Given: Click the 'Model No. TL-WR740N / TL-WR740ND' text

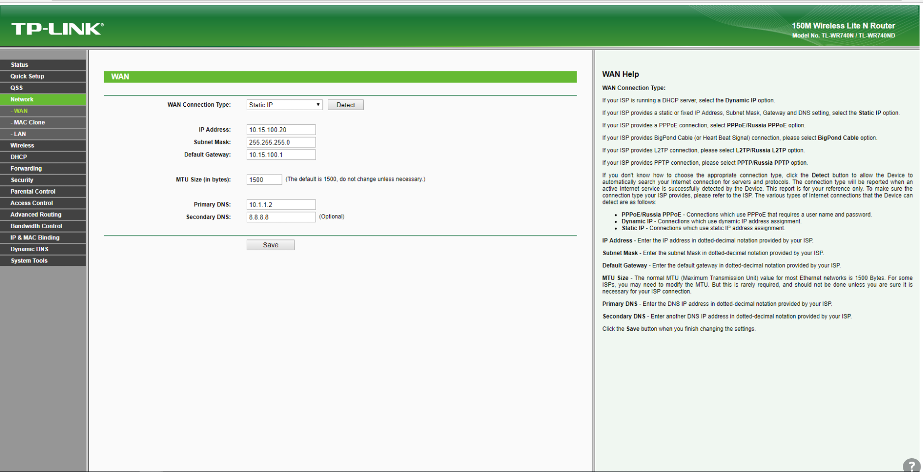Looking at the screenshot, I should point(843,35).
